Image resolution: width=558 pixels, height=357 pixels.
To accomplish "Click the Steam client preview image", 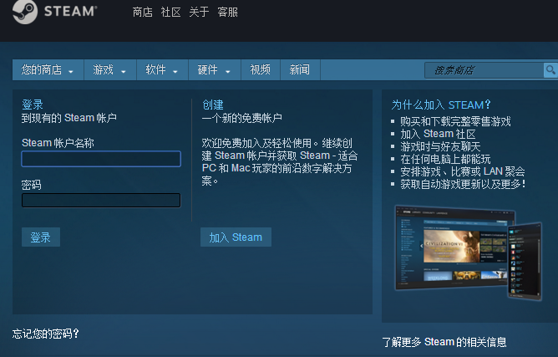I will pyautogui.click(x=469, y=252).
